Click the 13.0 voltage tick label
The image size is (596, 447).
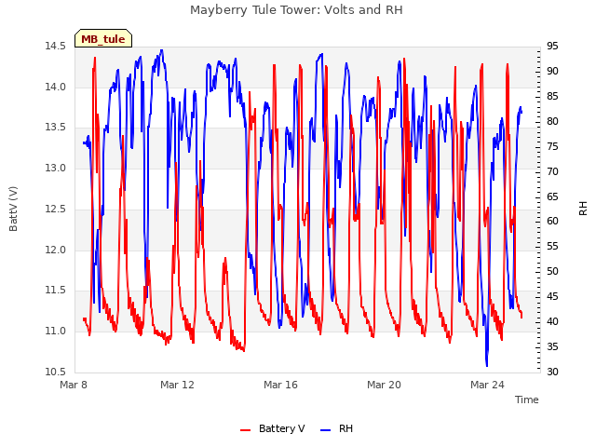pyautogui.click(x=55, y=168)
